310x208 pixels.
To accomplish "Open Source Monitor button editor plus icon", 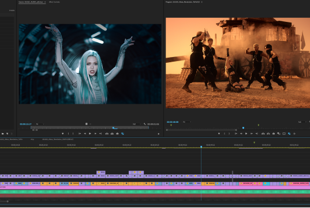I will (158, 134).
